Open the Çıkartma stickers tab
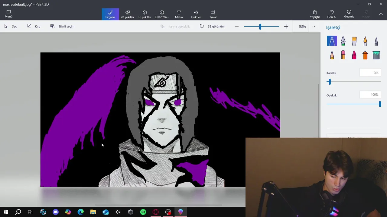Screen dimensions: 387x217 (x=162, y=14)
